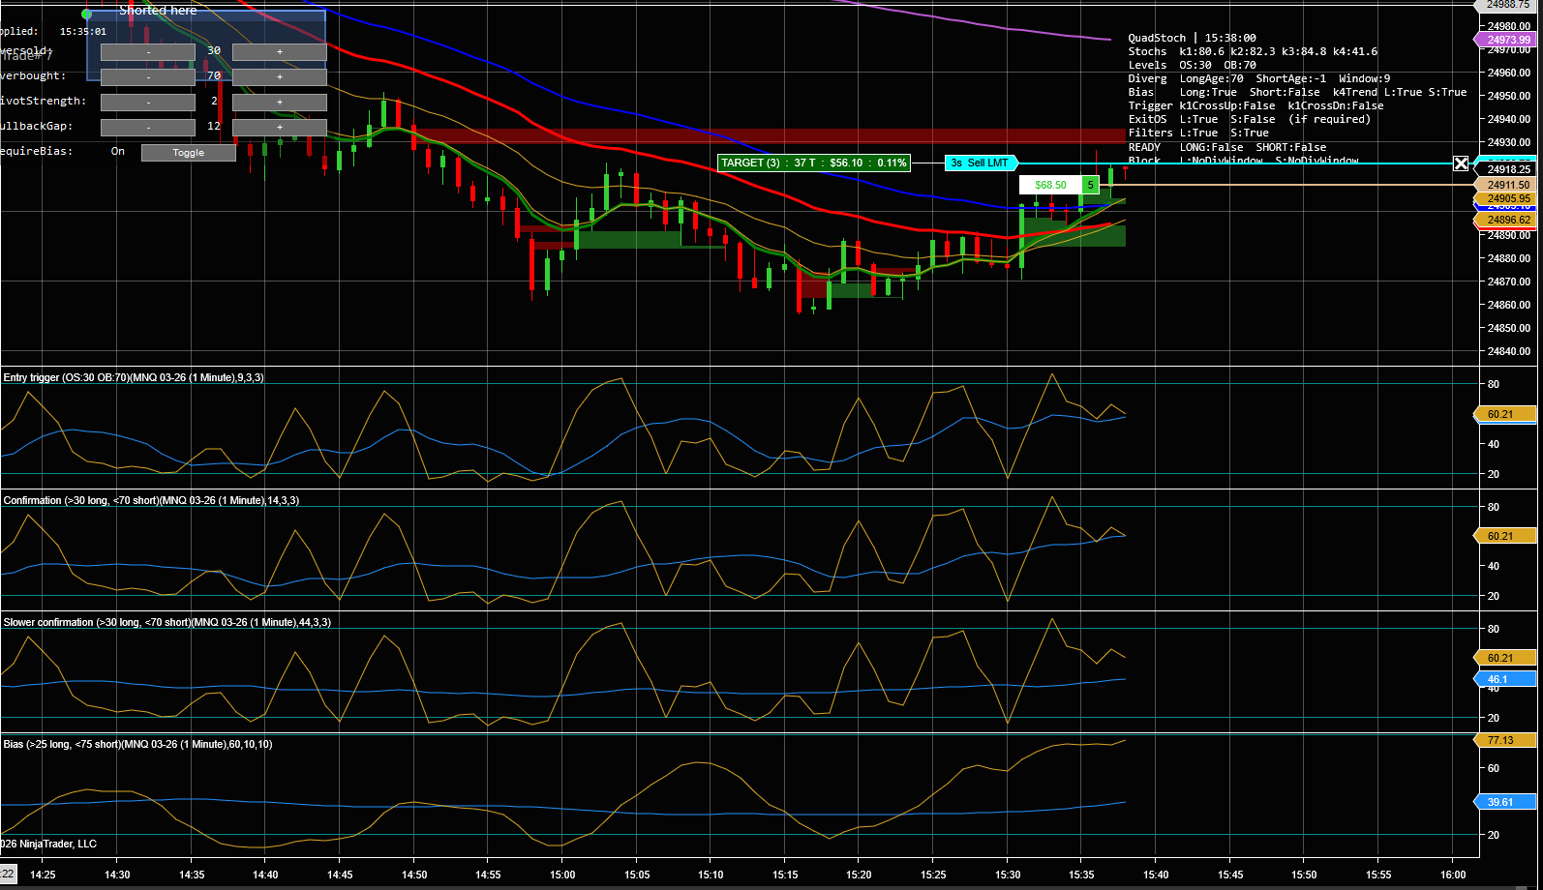Toggle the RequireBias setting

click(189, 153)
